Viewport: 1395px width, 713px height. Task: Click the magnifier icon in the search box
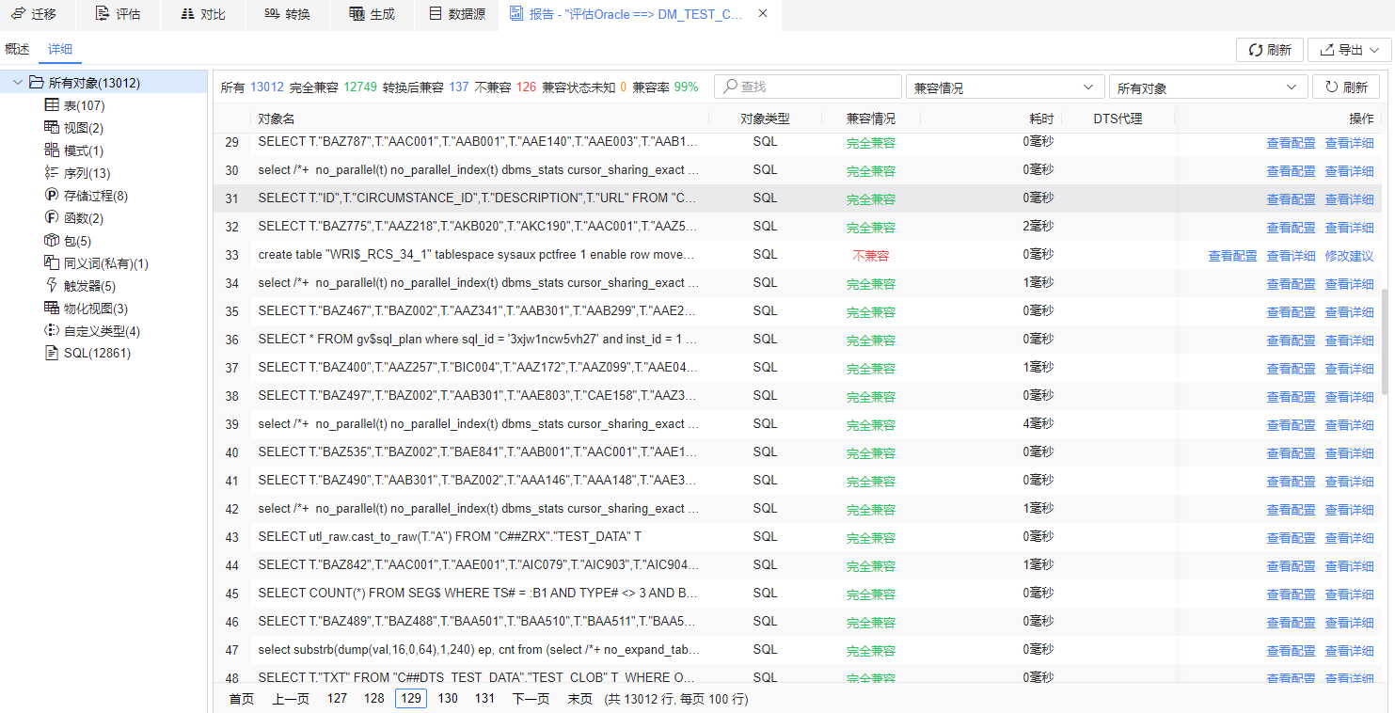pyautogui.click(x=730, y=87)
